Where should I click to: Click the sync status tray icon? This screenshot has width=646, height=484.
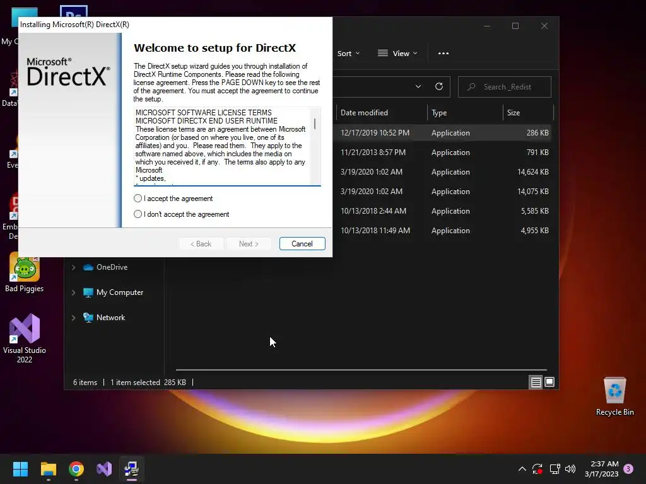point(537,469)
